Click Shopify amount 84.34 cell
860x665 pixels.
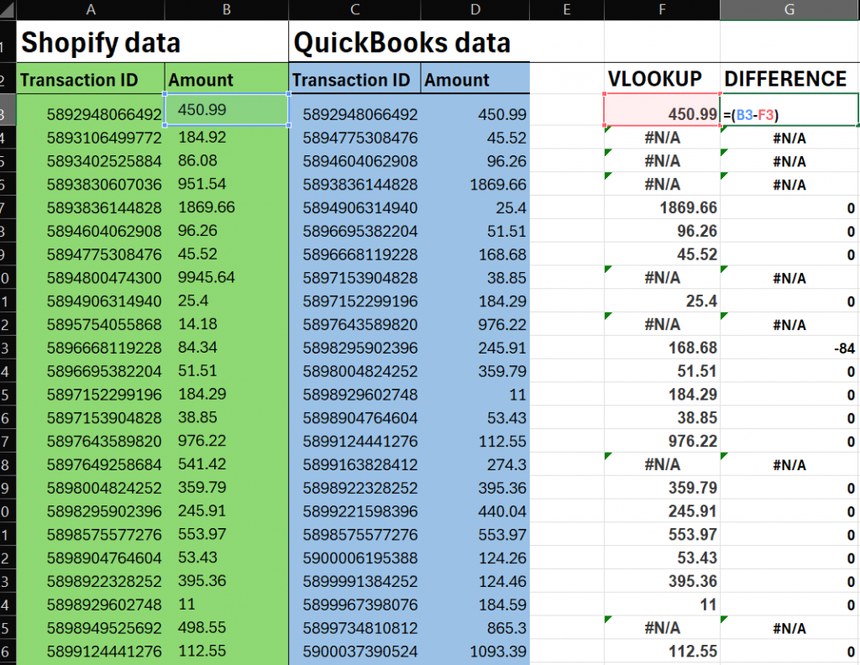[x=226, y=348]
